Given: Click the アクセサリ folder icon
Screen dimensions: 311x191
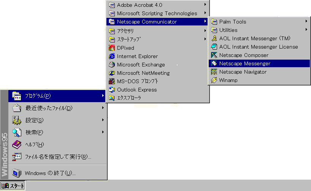Looking at the screenshot, I should (112, 31).
